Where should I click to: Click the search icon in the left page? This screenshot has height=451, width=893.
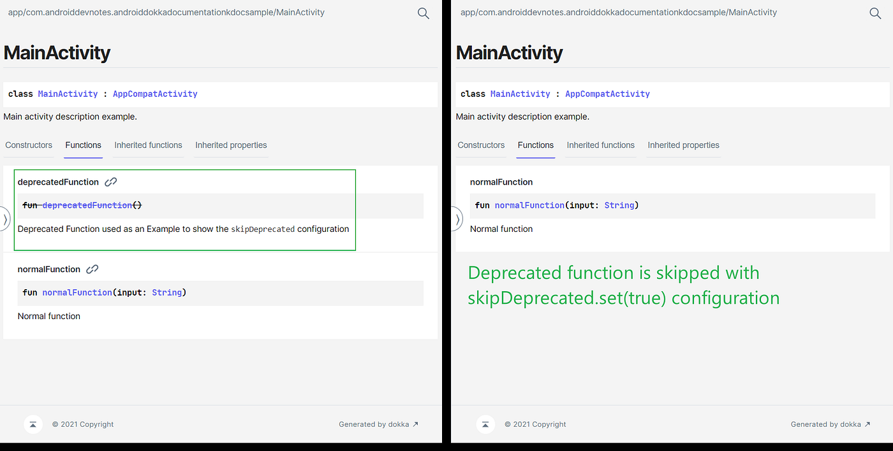click(x=424, y=13)
